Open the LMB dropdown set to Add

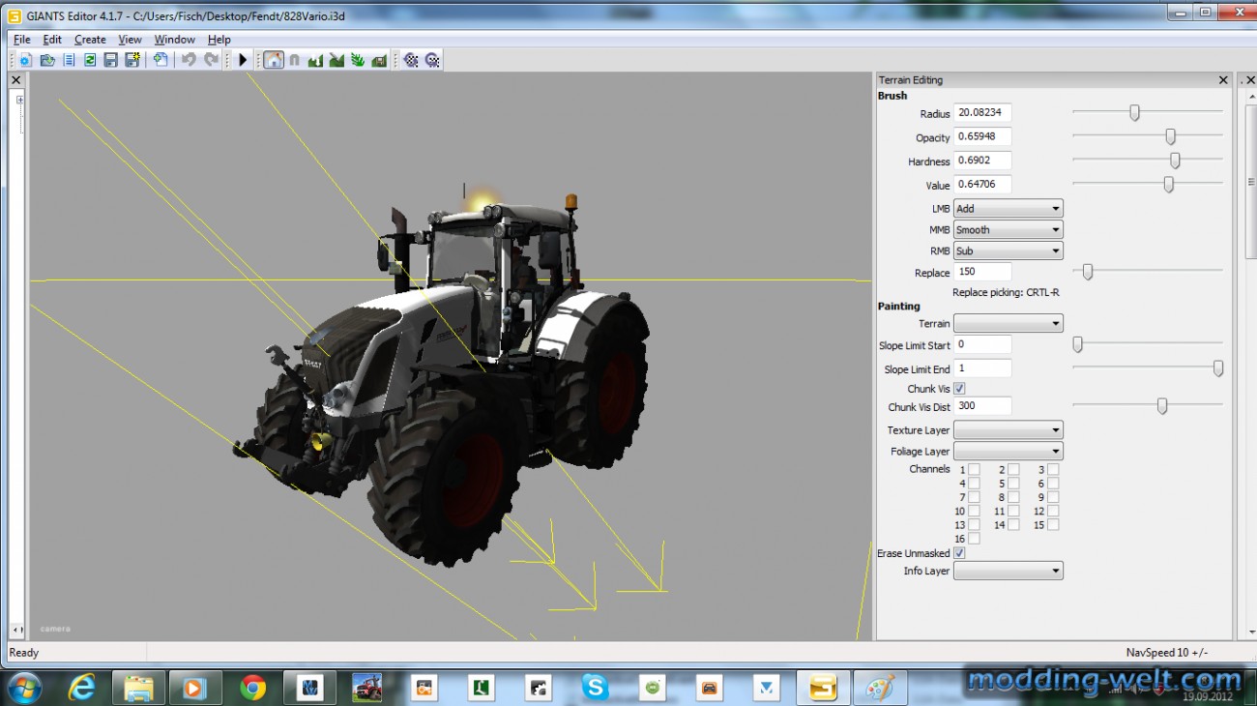[1009, 208]
